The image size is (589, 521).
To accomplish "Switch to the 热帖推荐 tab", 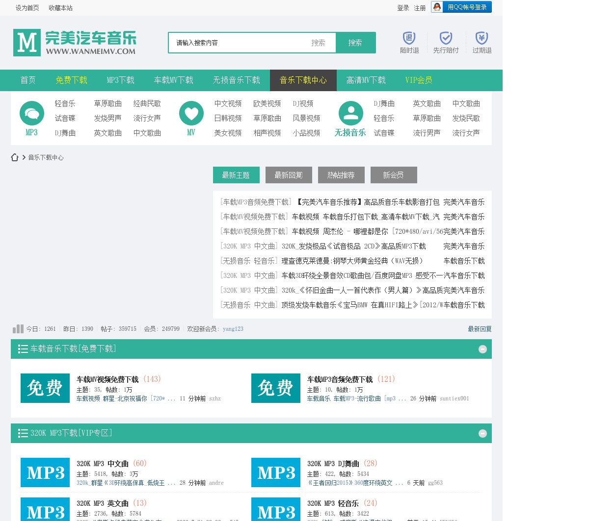I will pos(341,175).
